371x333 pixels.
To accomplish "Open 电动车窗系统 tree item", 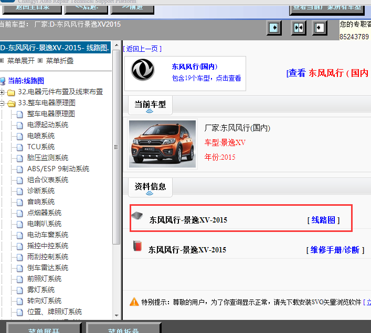I will point(48,235).
